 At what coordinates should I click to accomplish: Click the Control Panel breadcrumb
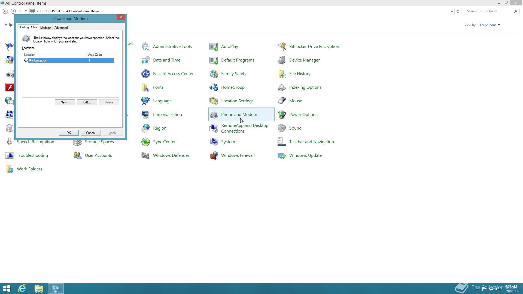[50, 11]
